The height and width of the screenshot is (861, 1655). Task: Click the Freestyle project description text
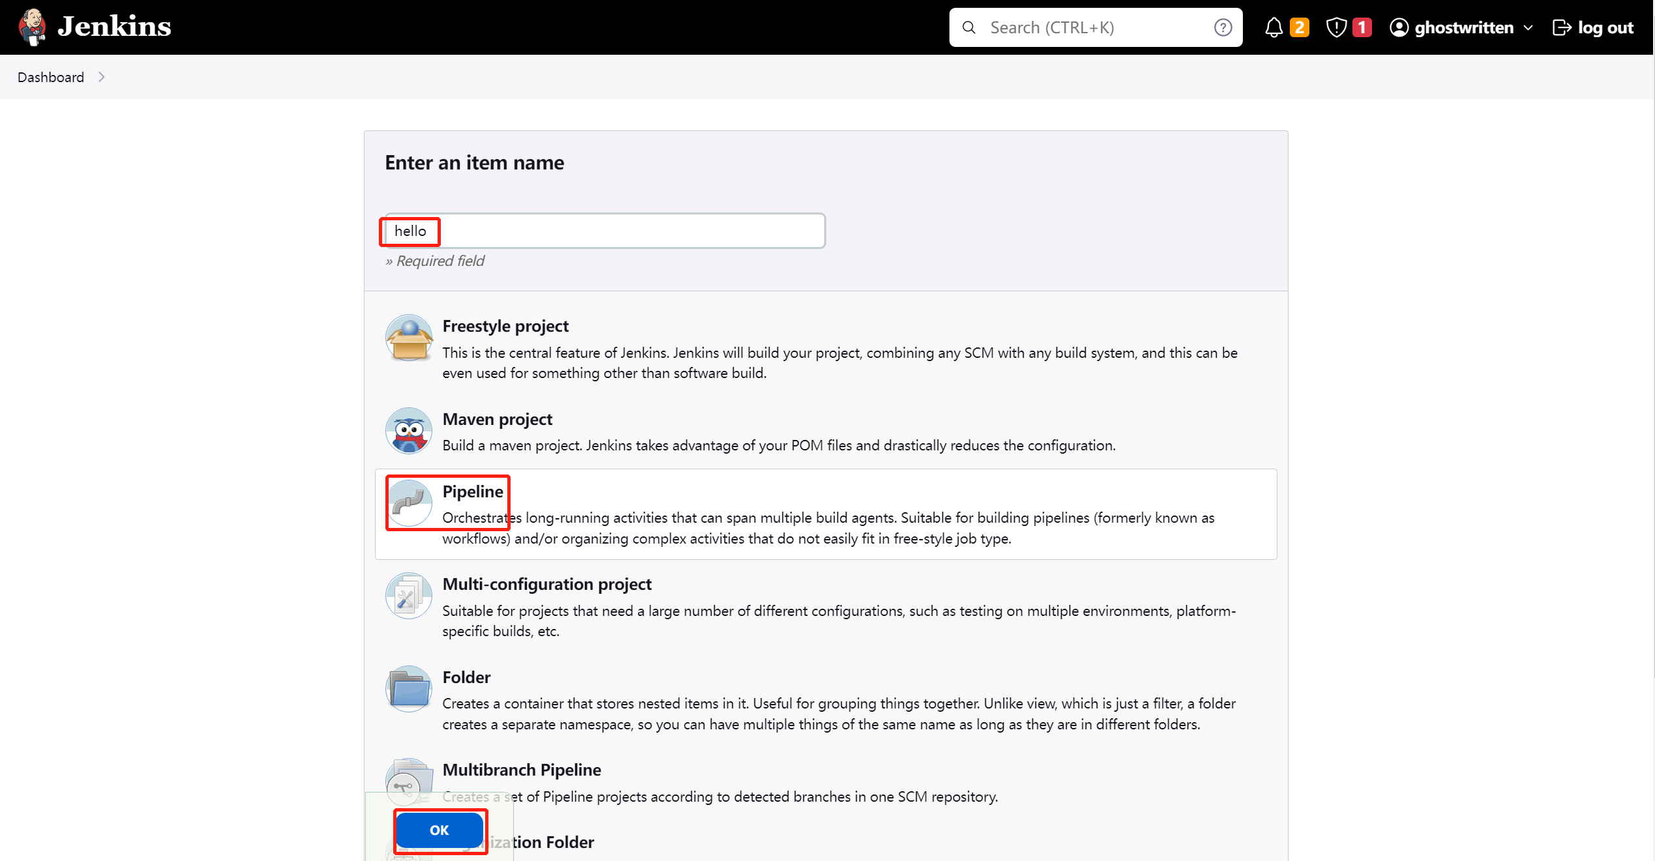pos(840,363)
